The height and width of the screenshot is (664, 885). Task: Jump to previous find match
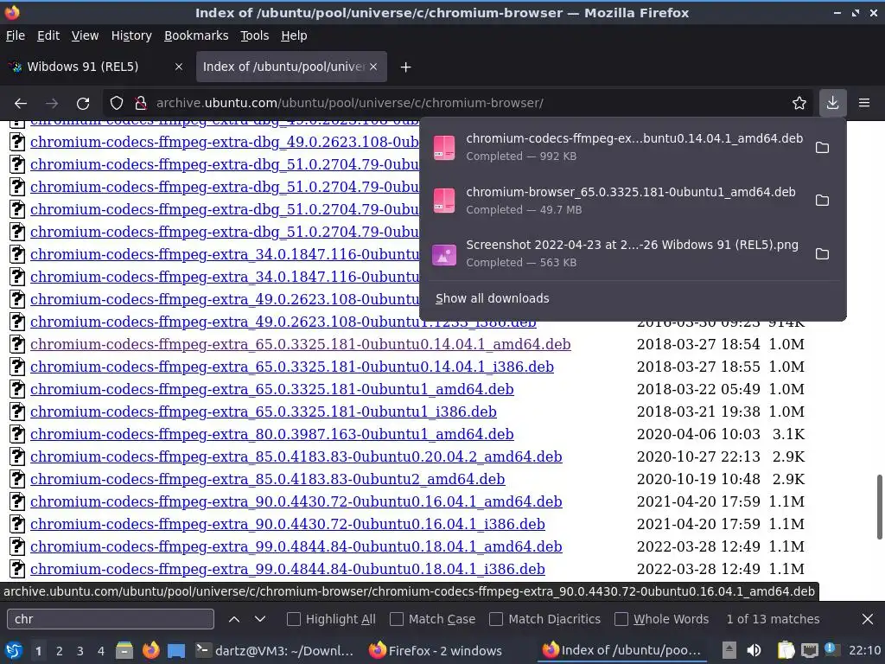[234, 619]
